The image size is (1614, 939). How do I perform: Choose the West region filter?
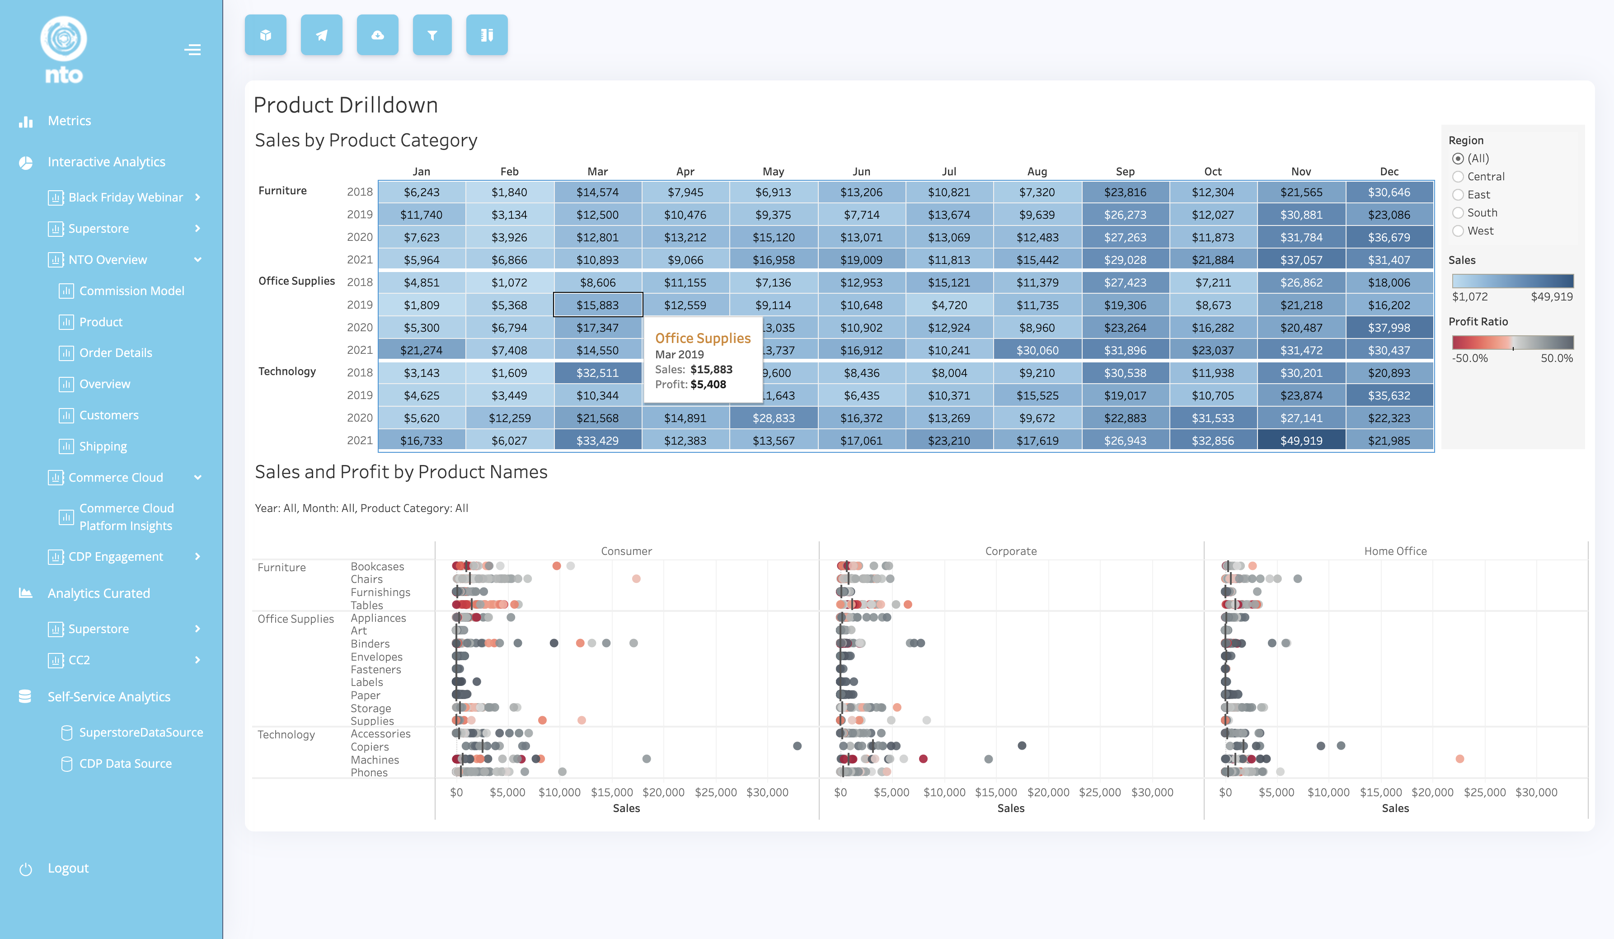coord(1459,230)
